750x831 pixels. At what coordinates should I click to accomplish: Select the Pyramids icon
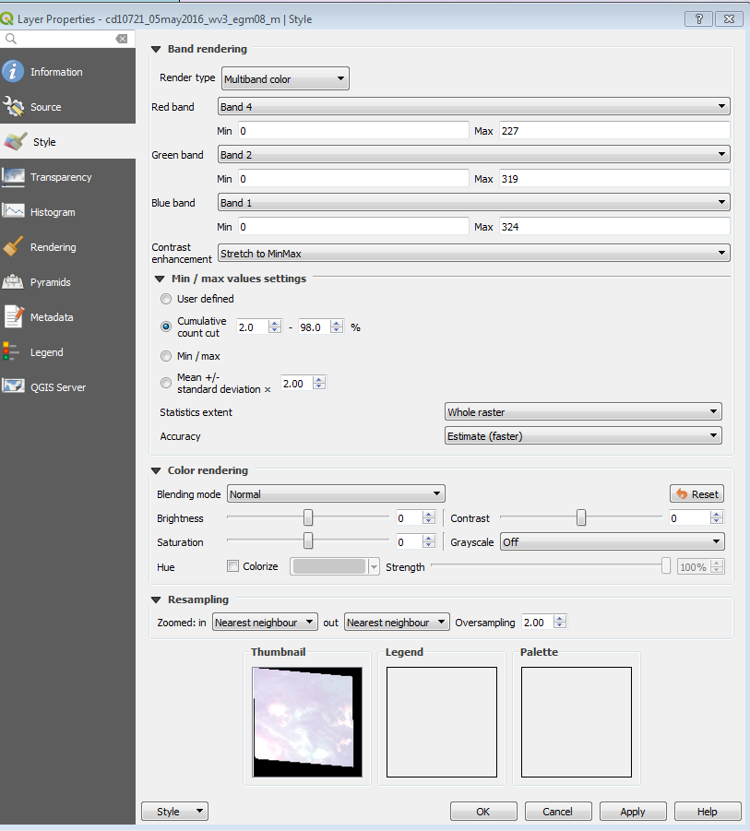pos(13,282)
